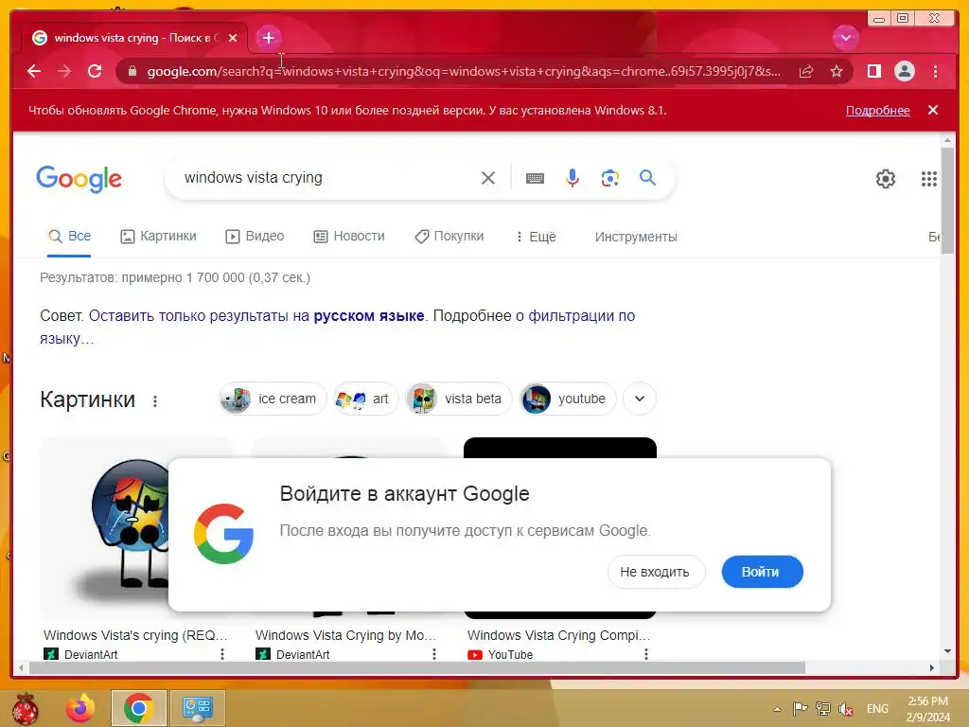Reload the page with the refresh icon
Viewport: 969px width, 727px height.
[95, 71]
